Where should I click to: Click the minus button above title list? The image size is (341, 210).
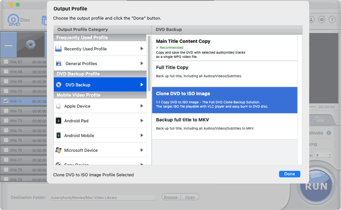(x=9, y=45)
